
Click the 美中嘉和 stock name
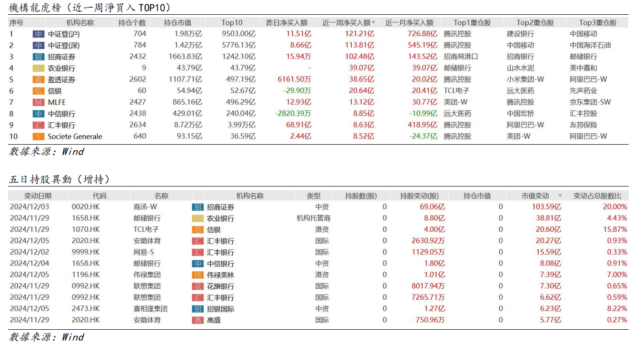pos(584,68)
